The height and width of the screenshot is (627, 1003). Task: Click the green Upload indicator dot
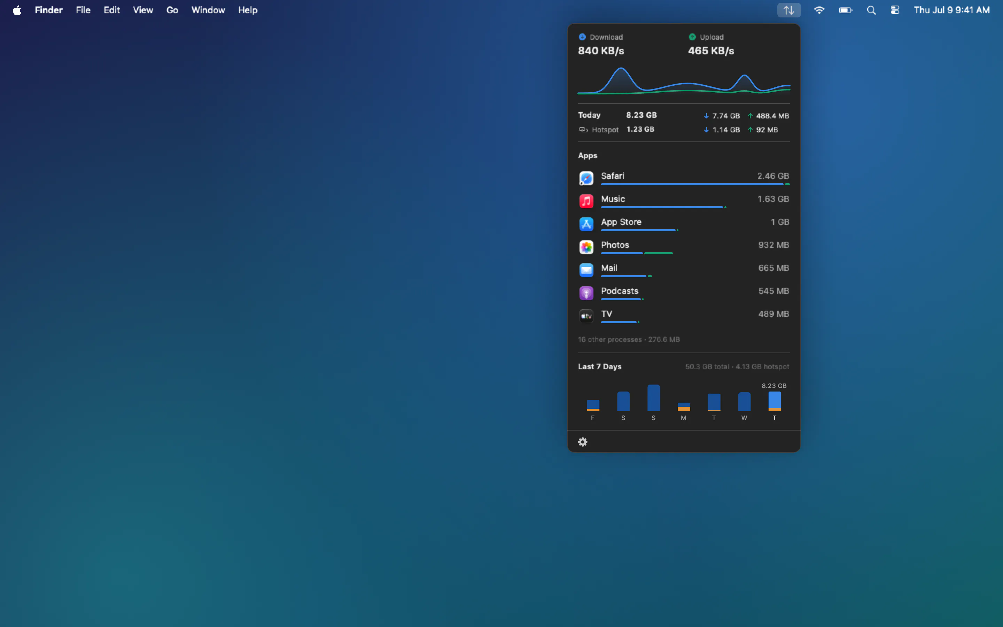click(692, 37)
